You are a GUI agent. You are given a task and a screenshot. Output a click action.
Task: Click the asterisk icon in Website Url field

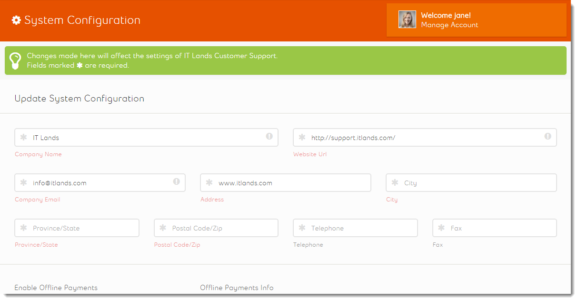pos(302,137)
